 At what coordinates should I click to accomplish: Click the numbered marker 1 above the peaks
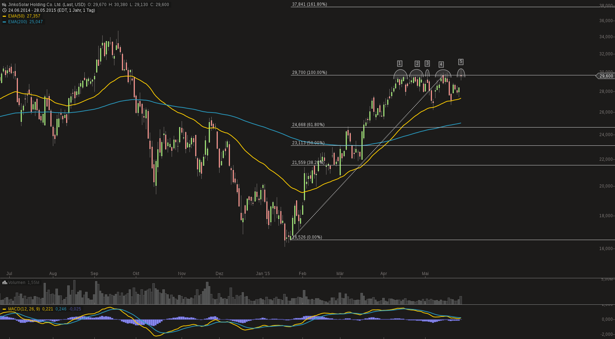click(x=400, y=63)
